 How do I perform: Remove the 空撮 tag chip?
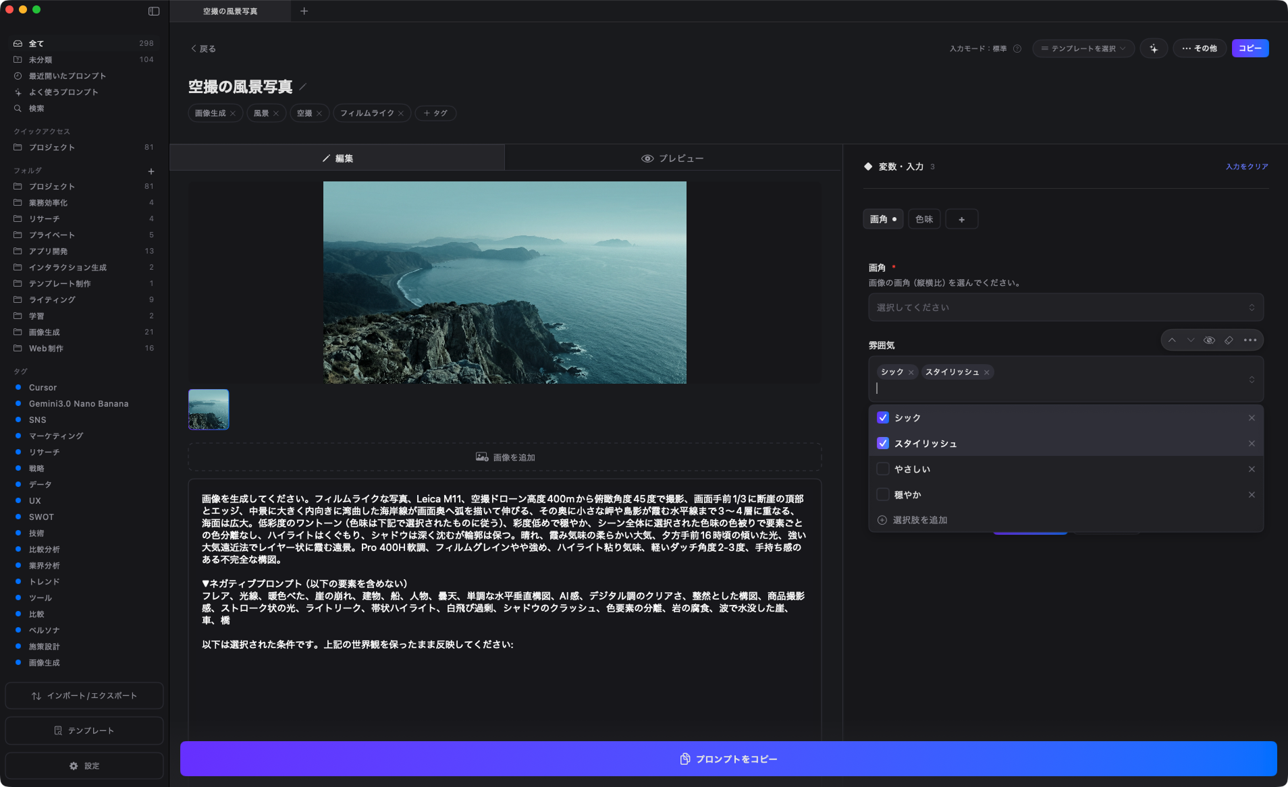[x=319, y=113]
